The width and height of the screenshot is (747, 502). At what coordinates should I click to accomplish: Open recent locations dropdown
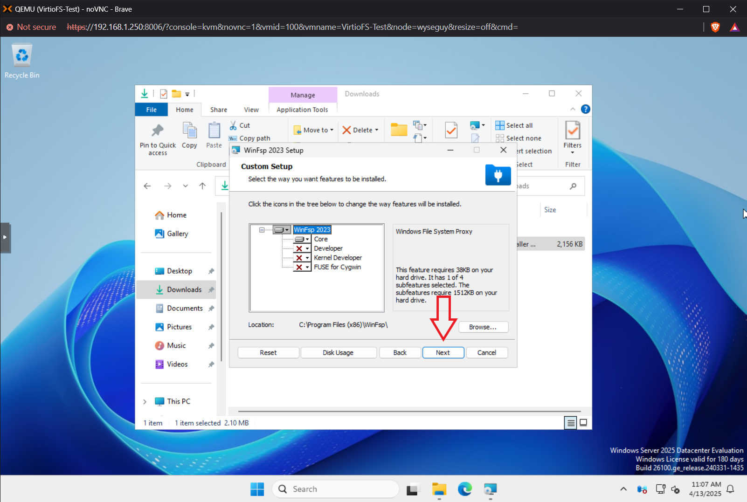coord(186,186)
